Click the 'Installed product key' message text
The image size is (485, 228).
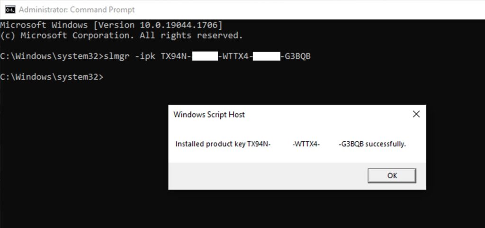click(210, 144)
